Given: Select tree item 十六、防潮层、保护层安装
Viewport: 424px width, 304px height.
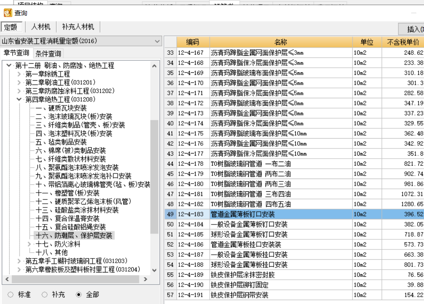Looking at the screenshot, I should [74, 236].
